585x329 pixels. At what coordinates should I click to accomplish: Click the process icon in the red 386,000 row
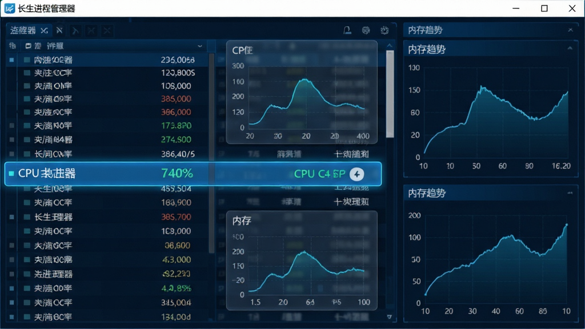(x=27, y=112)
